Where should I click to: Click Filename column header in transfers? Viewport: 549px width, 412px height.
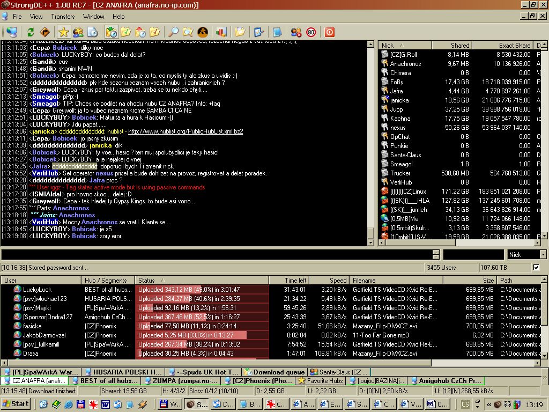tap(396, 280)
